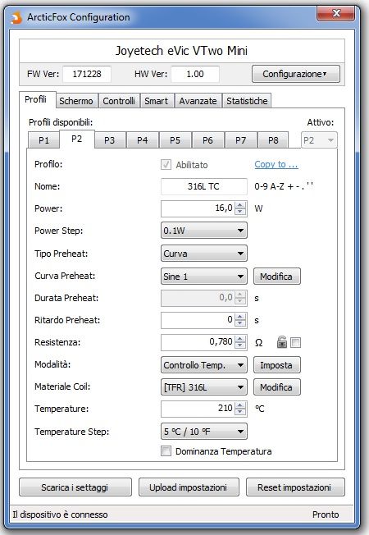Increase Power with the up arrow

(240, 205)
